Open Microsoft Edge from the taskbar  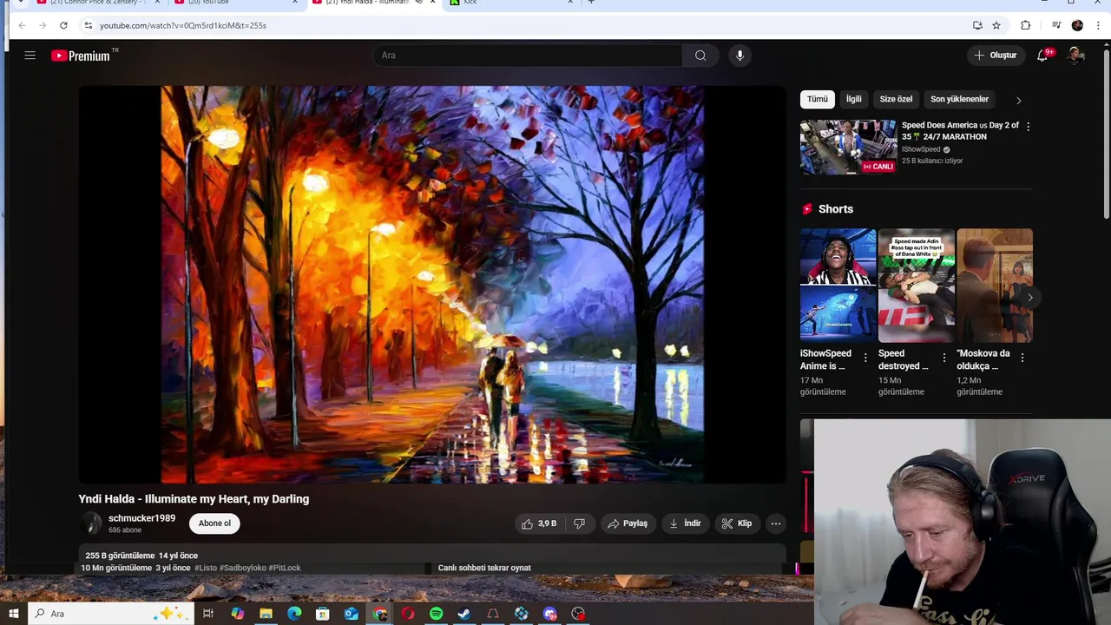tap(294, 614)
